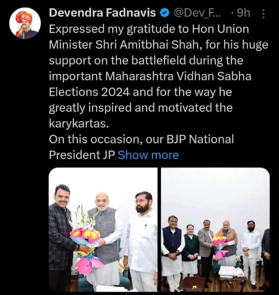Click 'Maharashtra Vidhan Sabha' text line

pyautogui.click(x=178, y=76)
